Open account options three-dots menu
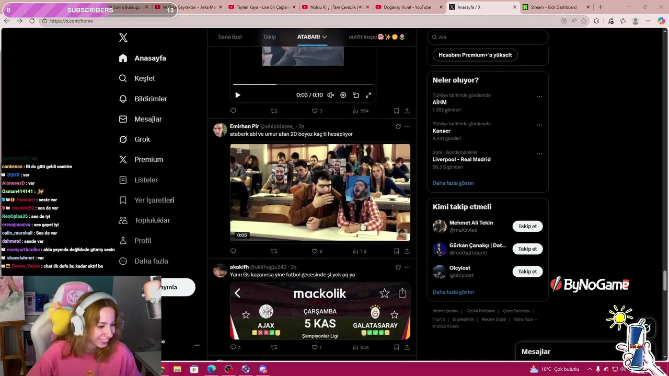 click(x=197, y=345)
